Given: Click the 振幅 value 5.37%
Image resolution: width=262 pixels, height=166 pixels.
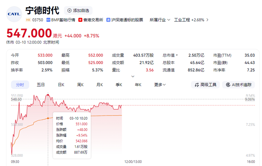Looking at the screenshot, I should click(x=98, y=70).
